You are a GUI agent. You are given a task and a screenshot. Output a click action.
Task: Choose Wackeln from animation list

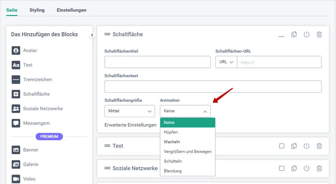click(x=172, y=142)
